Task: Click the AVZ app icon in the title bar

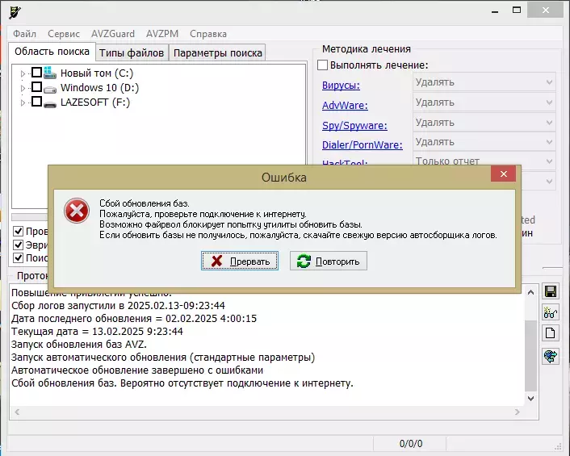Action: click(15, 13)
